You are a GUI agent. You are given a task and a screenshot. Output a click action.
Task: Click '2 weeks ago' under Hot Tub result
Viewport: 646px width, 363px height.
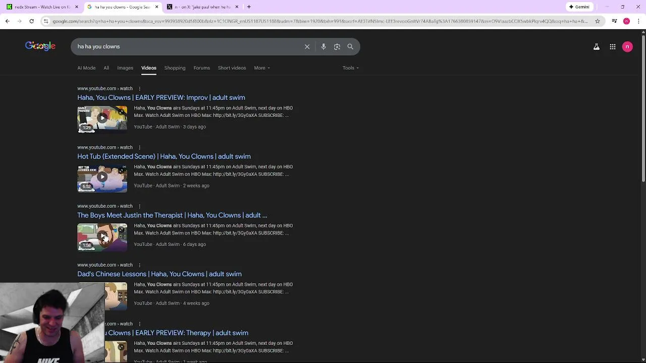(x=196, y=186)
